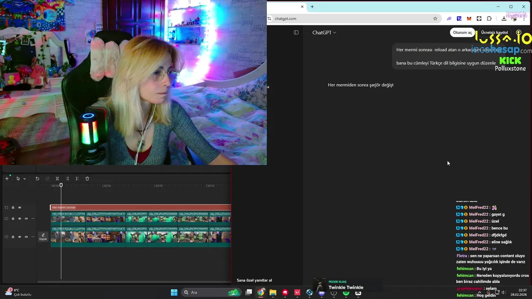
Task: Delete the selected clip with trash icon
Action: pos(87,179)
